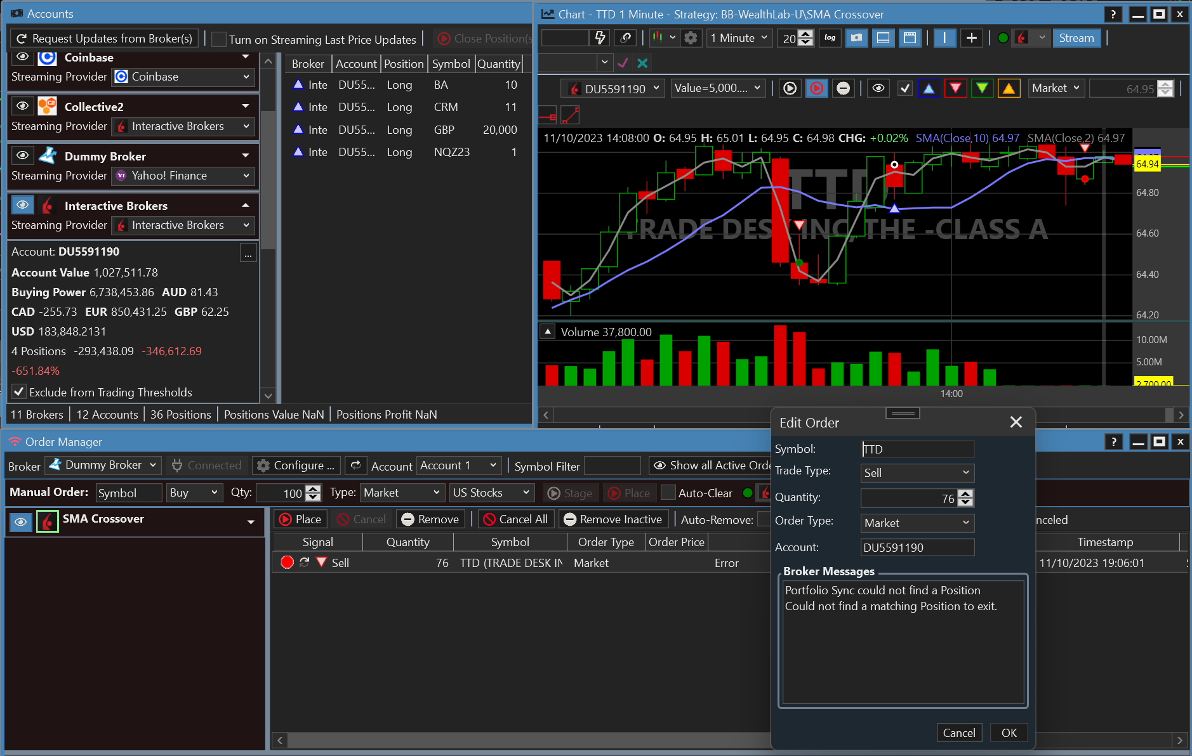Toggle Dummy Broker visibility eye
This screenshot has height=756, width=1192.
(22, 155)
